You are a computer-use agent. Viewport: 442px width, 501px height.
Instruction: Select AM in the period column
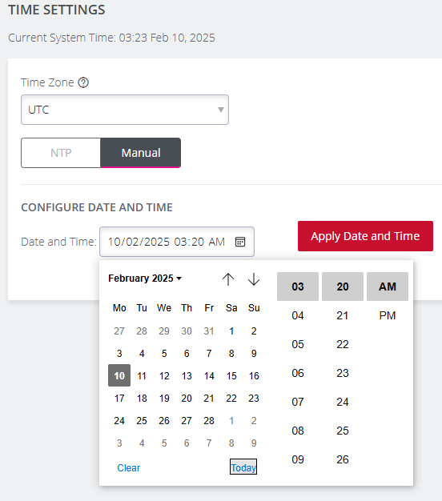click(x=388, y=287)
